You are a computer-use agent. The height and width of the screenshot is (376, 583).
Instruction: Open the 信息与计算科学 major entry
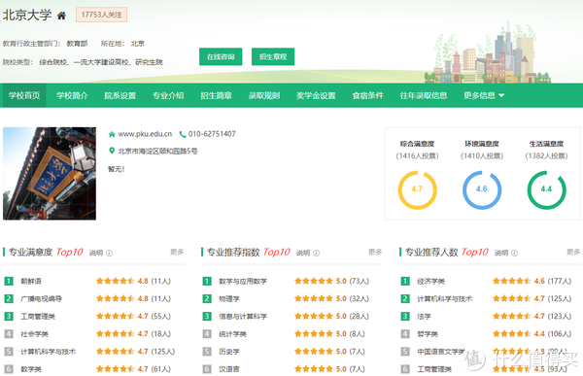click(243, 317)
